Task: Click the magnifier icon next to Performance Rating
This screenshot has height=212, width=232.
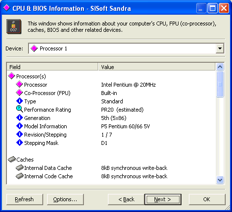Action: point(20,109)
